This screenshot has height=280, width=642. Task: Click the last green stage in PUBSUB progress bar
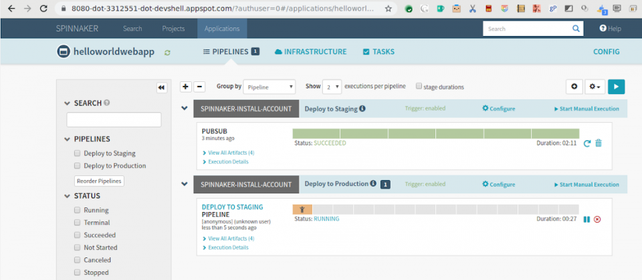tap(555, 133)
